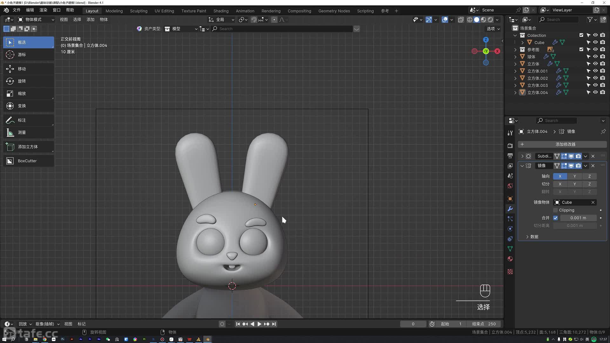Clear the Cube mirror object field
The width and height of the screenshot is (610, 343).
(x=593, y=202)
